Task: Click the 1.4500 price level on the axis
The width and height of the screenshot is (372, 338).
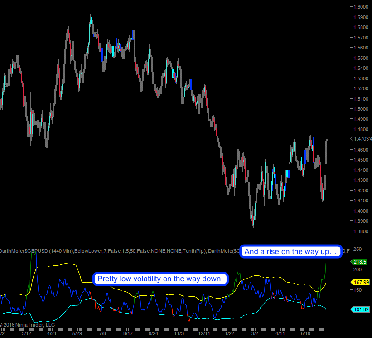Action: (x=362, y=160)
